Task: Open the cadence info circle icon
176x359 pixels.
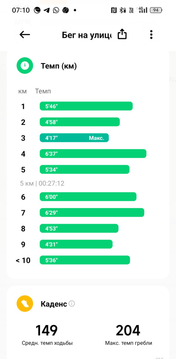Action: (x=72, y=304)
